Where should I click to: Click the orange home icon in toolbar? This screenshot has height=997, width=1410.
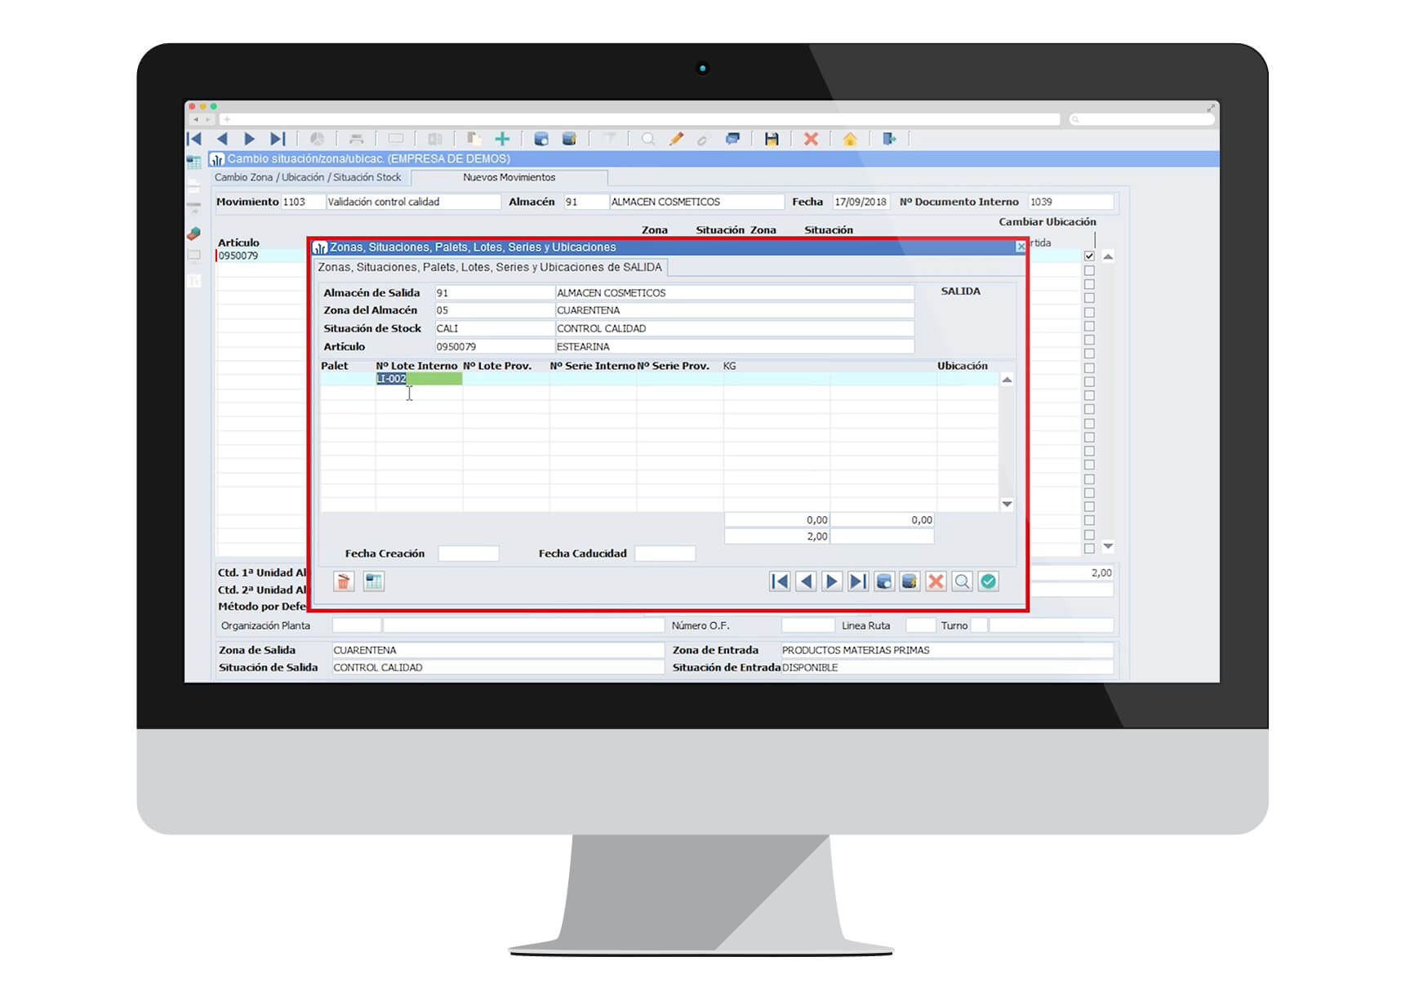coord(850,139)
